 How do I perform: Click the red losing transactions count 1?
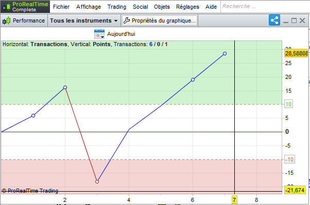click(x=166, y=44)
